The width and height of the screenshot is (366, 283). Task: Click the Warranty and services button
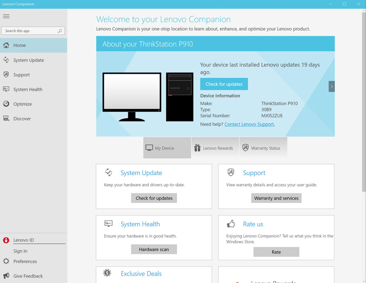(276, 198)
